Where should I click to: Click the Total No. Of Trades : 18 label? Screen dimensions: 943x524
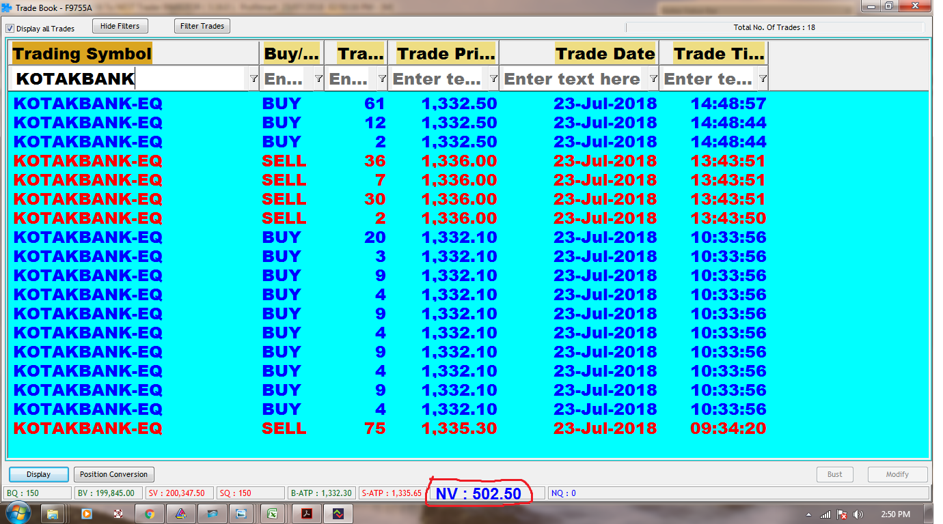[774, 27]
